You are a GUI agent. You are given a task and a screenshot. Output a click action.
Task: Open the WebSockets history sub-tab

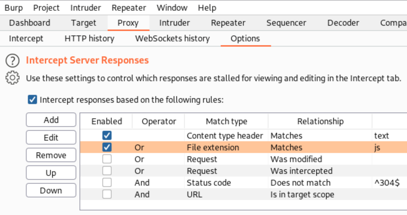point(173,39)
